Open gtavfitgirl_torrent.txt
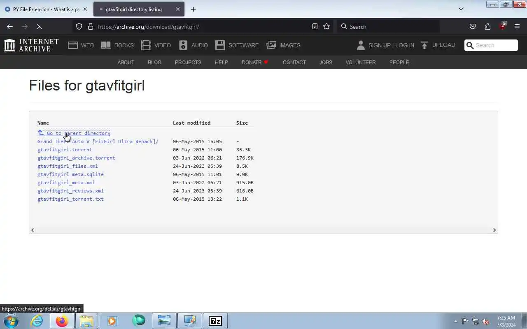 click(x=70, y=199)
